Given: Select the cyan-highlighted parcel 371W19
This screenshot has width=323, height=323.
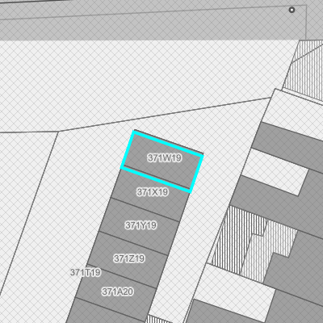Looking at the screenshot, I should coord(162,161).
